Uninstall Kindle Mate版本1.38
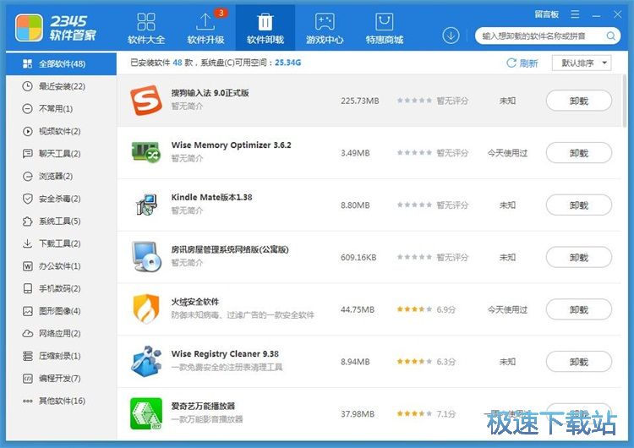Image resolution: width=634 pixels, height=448 pixels. tap(578, 205)
